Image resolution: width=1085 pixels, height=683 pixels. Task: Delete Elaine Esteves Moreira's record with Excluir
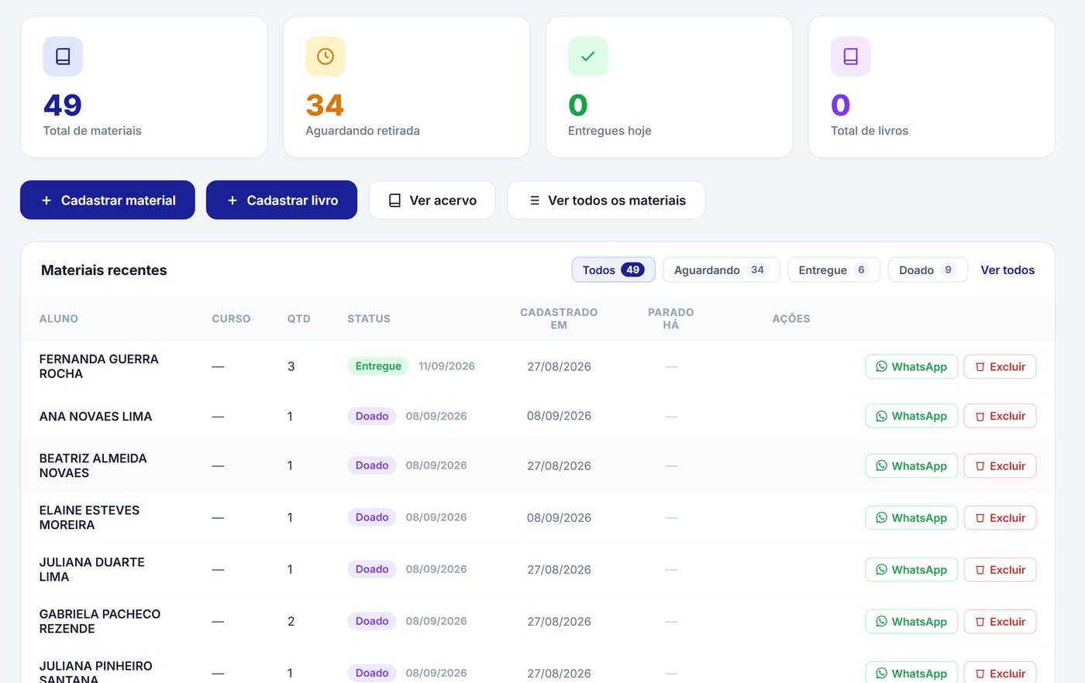pos(1000,517)
